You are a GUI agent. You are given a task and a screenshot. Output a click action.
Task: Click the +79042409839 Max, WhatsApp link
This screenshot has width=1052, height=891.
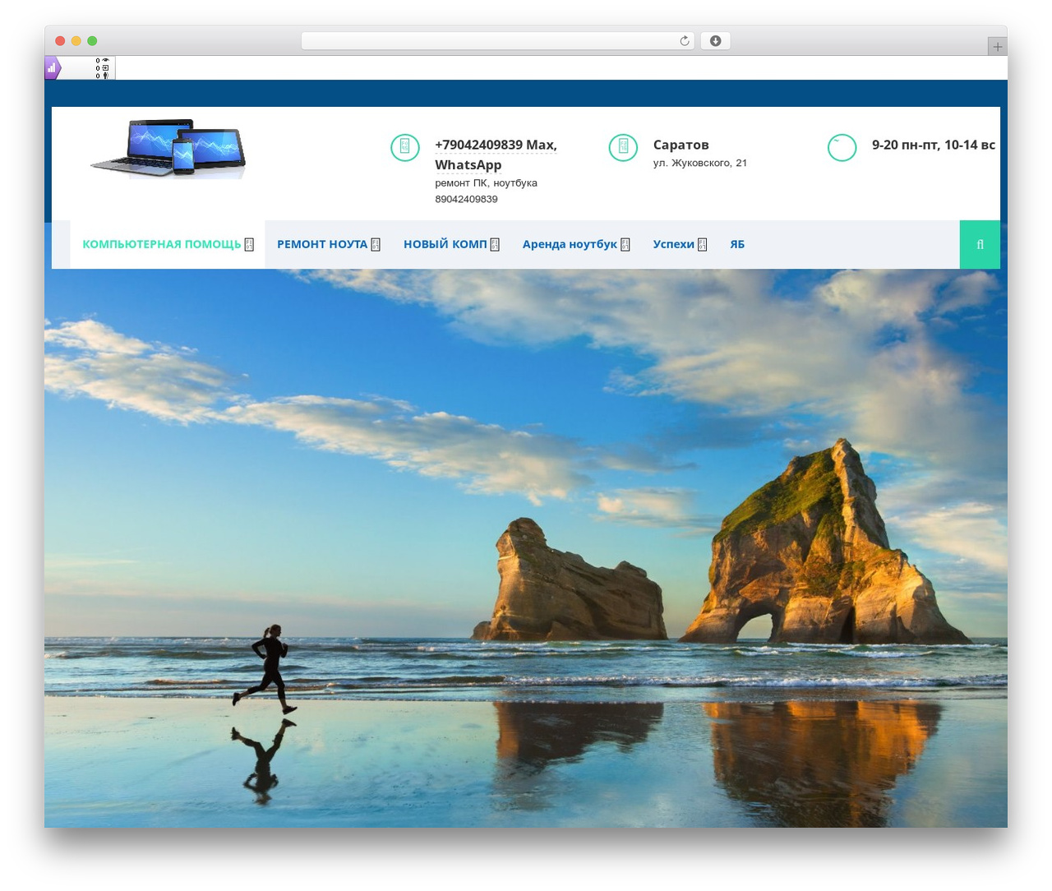(496, 155)
